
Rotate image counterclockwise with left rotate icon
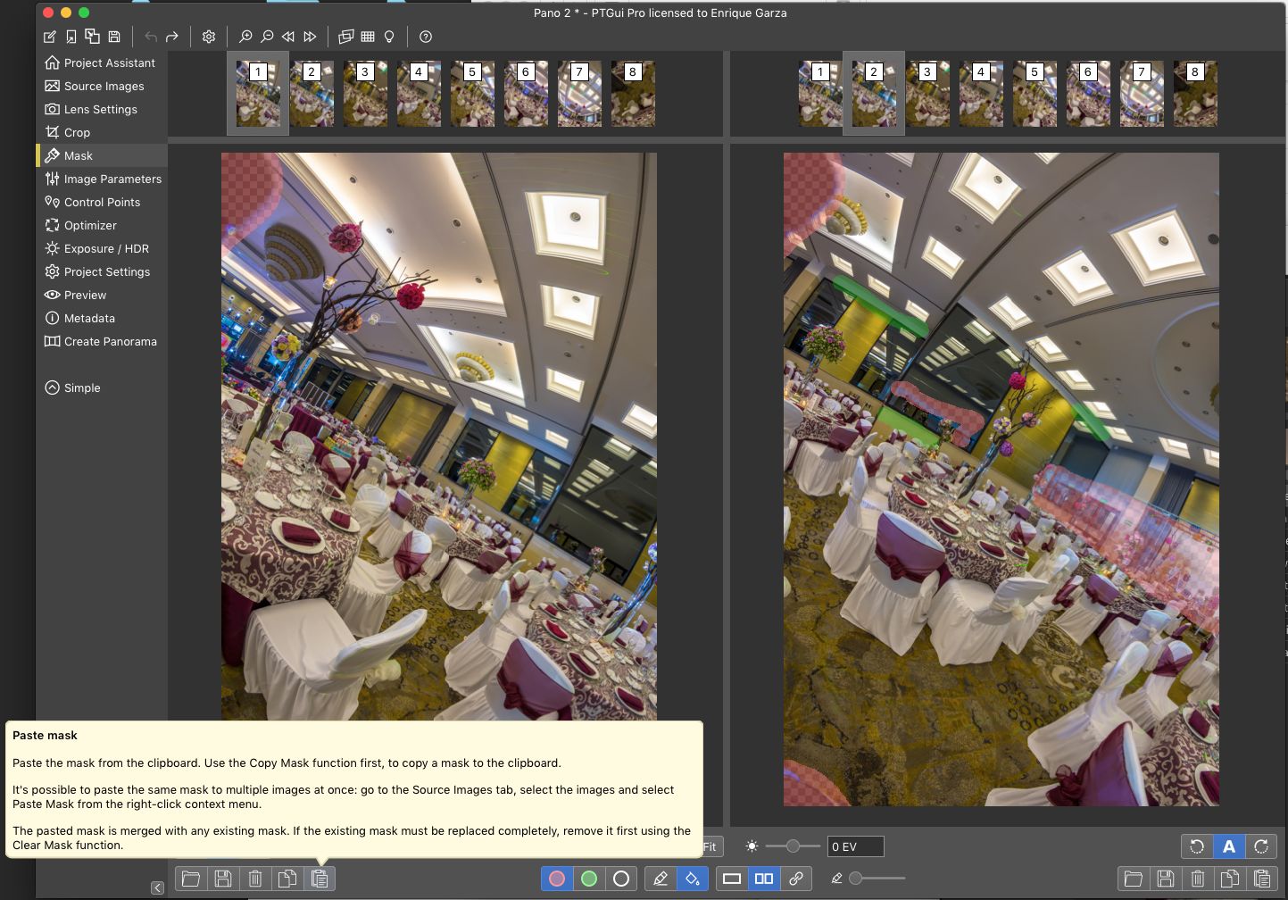pyautogui.click(x=1197, y=846)
